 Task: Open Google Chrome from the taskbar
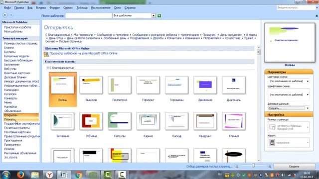point(78,175)
